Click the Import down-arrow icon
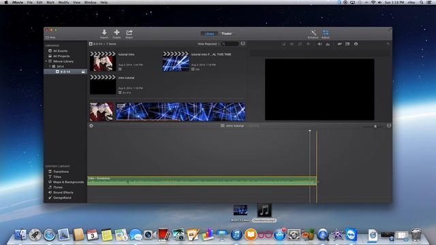 [104, 33]
